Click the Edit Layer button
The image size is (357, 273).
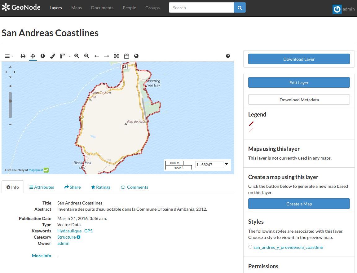click(x=299, y=82)
